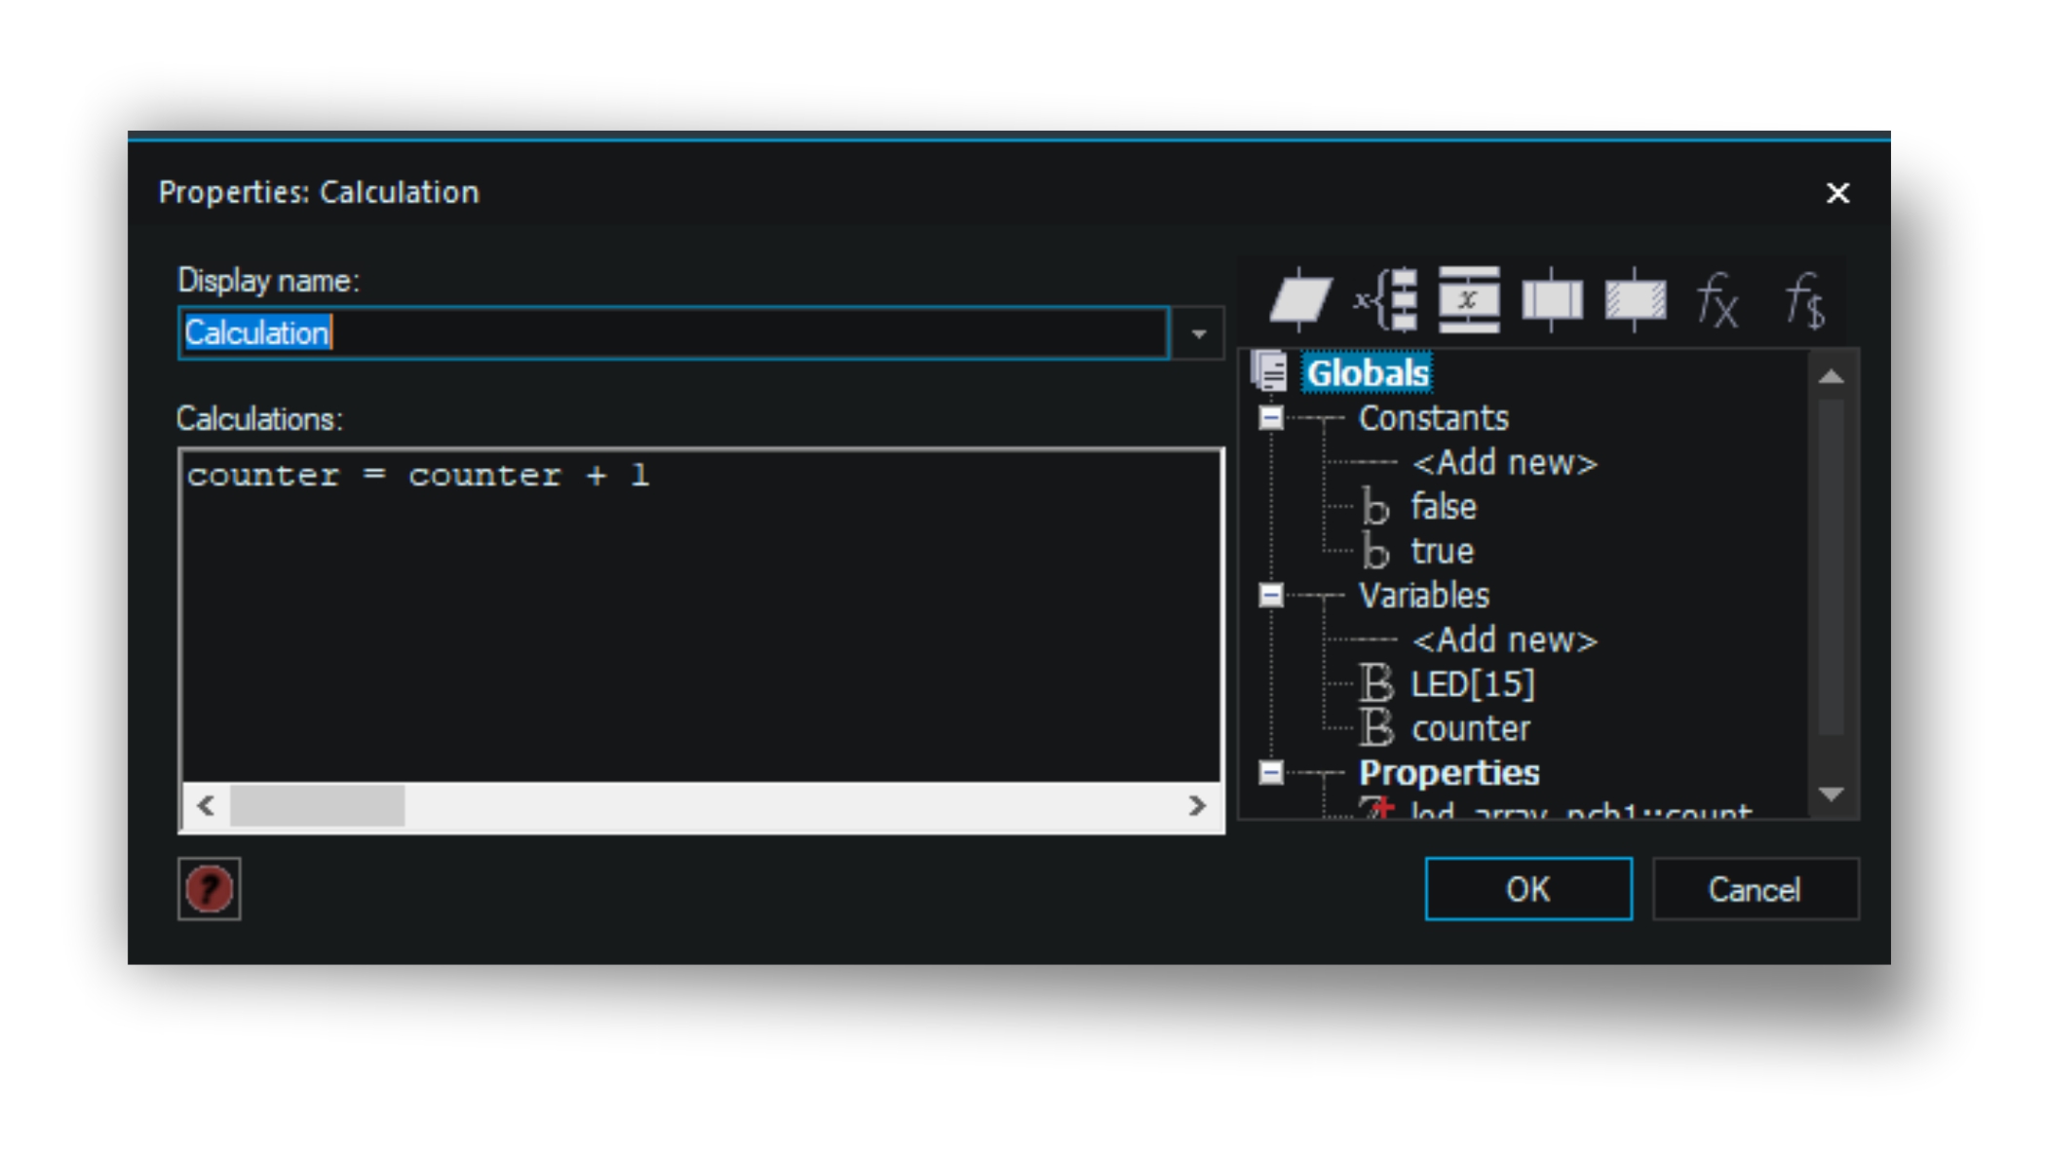Select the Variables tree label
The image size is (2046, 1162).
(x=1424, y=596)
